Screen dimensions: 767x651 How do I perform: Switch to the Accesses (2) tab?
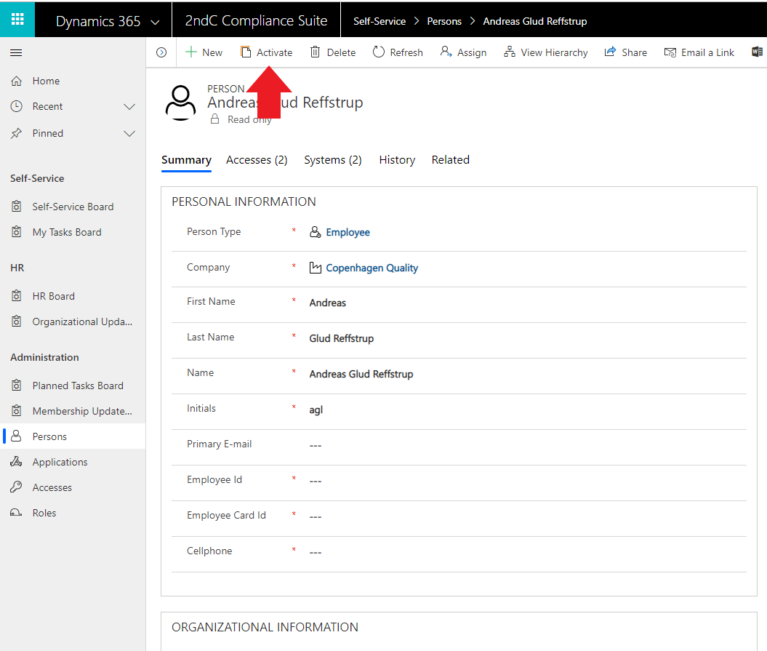257,160
